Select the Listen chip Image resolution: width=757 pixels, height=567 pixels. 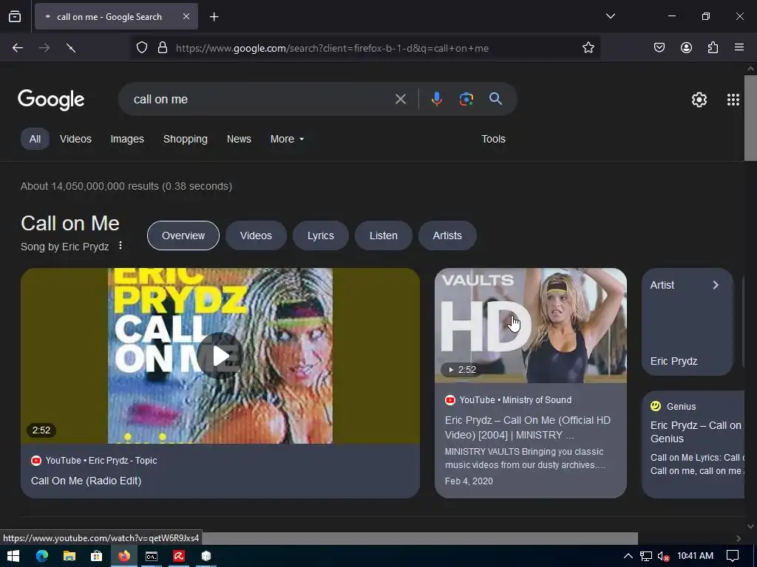click(x=384, y=236)
